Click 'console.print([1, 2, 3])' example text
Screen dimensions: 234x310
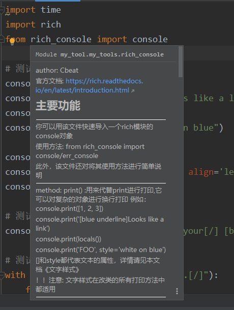point(70,208)
